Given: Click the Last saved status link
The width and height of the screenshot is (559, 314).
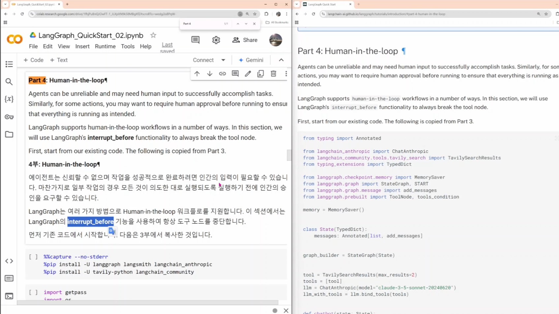Looking at the screenshot, I should click(x=167, y=47).
